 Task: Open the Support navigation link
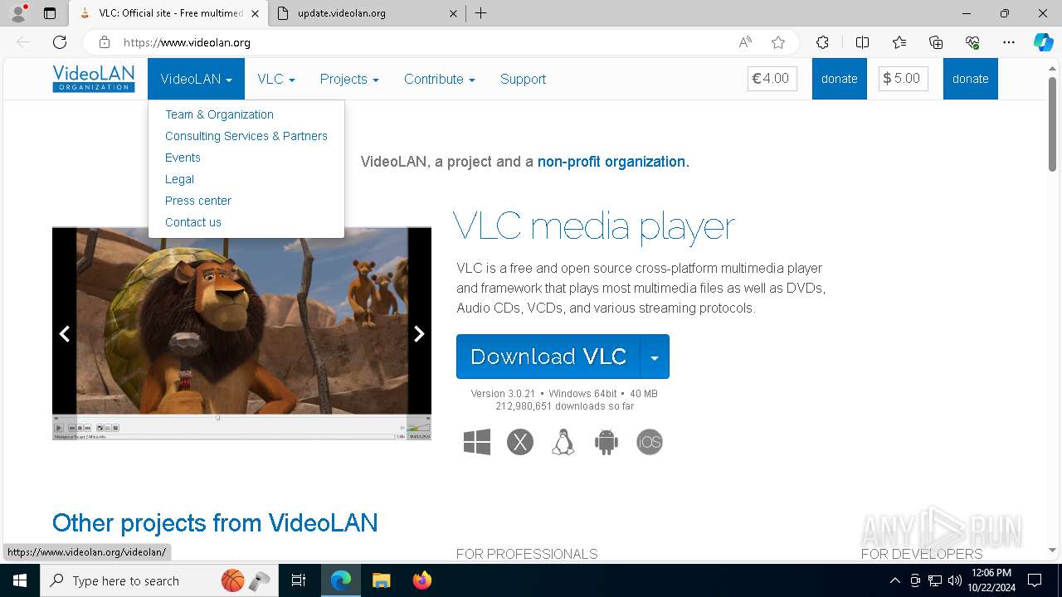(523, 79)
